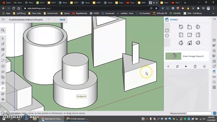Select the Walk footprints tool

click(x=3, y=94)
